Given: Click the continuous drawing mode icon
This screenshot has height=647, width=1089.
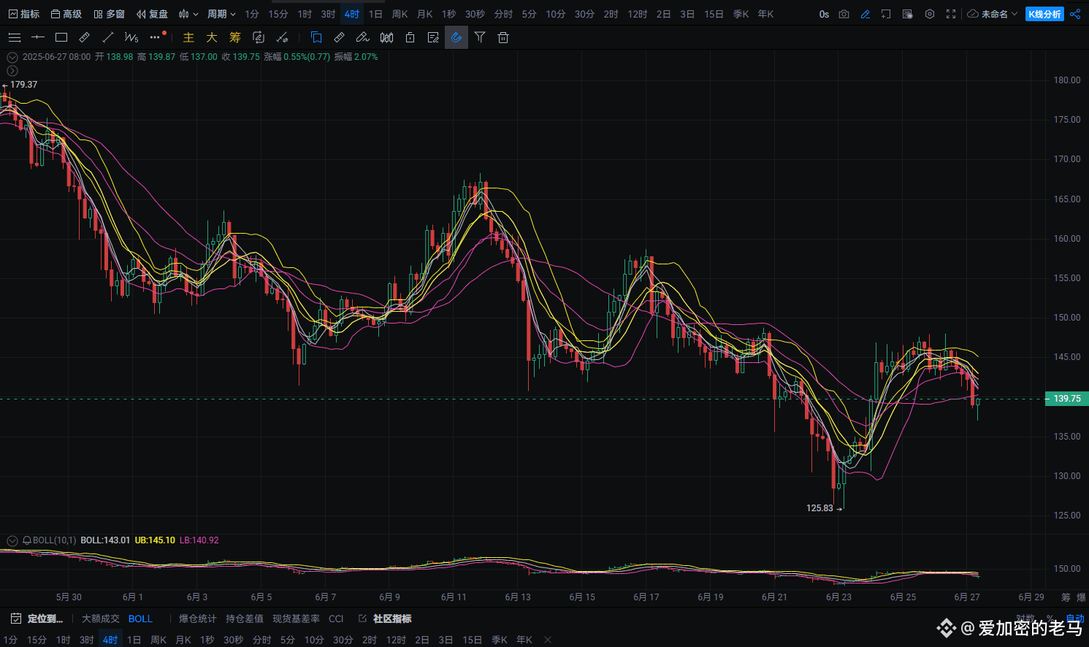Looking at the screenshot, I should coord(259,37).
